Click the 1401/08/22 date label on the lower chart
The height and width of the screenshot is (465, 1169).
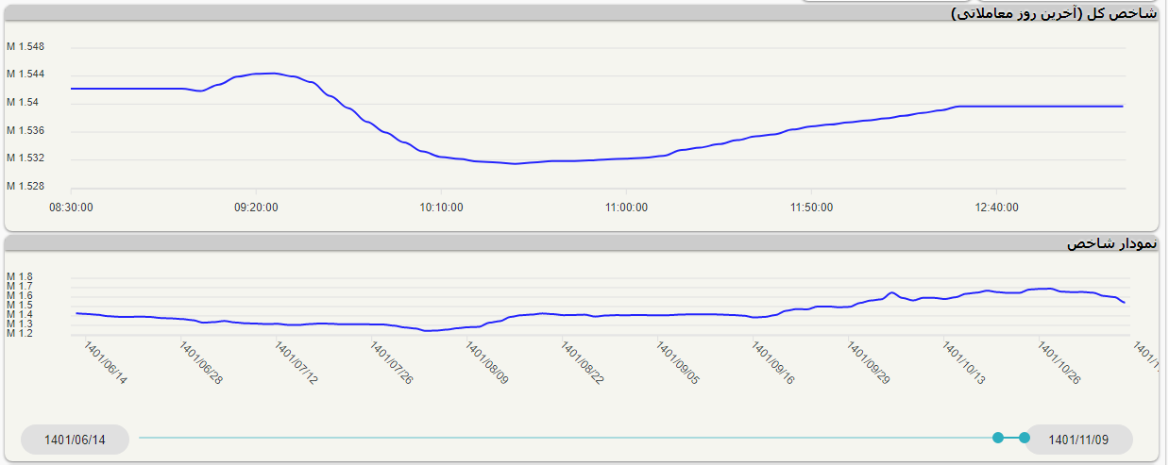(582, 363)
